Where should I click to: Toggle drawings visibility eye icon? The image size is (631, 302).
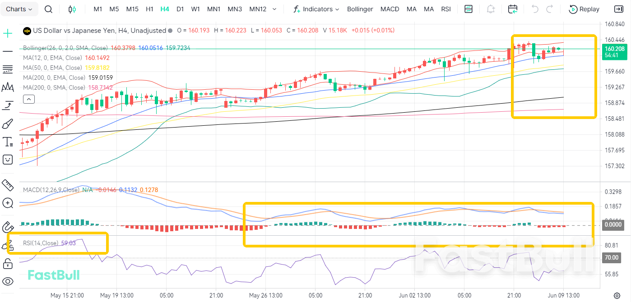(8, 282)
